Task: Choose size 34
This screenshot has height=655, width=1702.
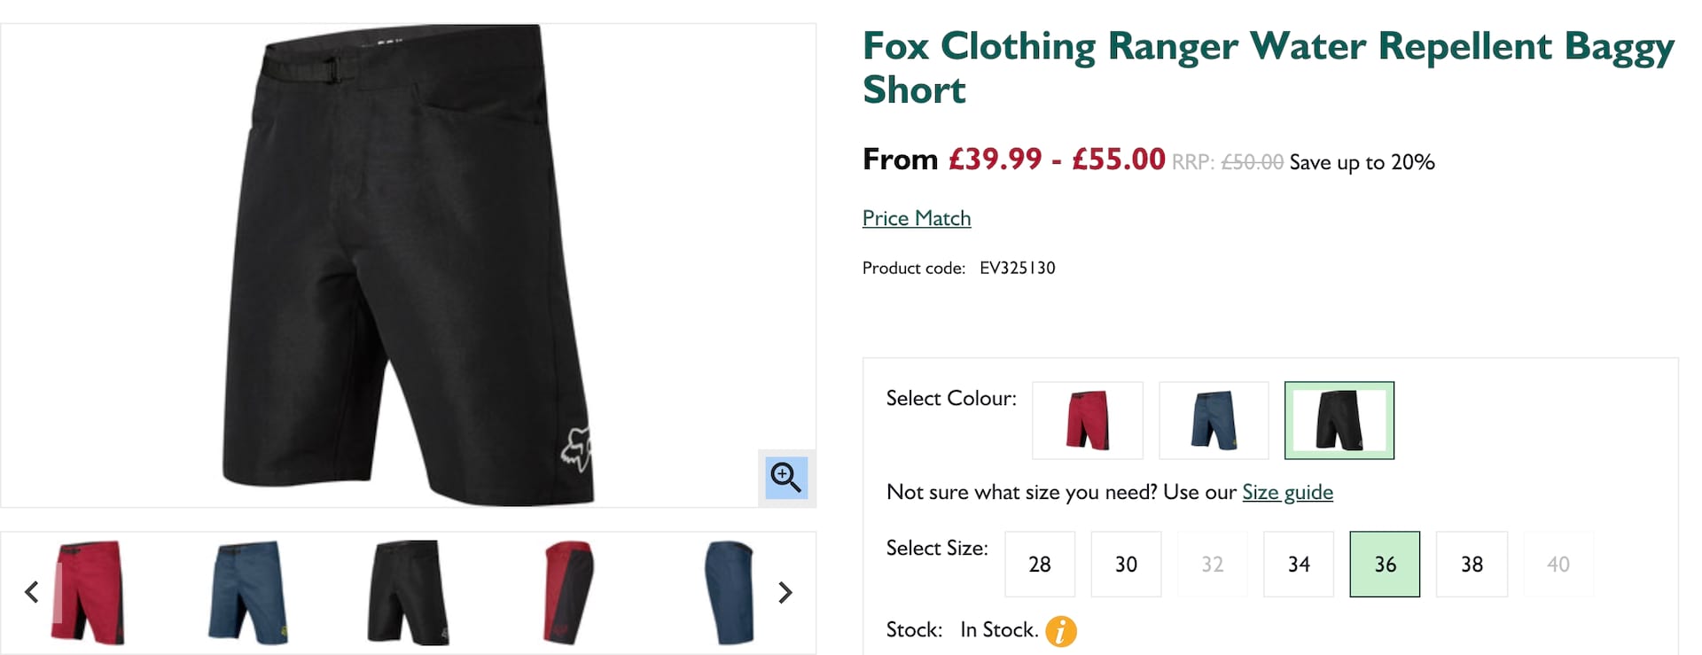Action: (x=1299, y=565)
